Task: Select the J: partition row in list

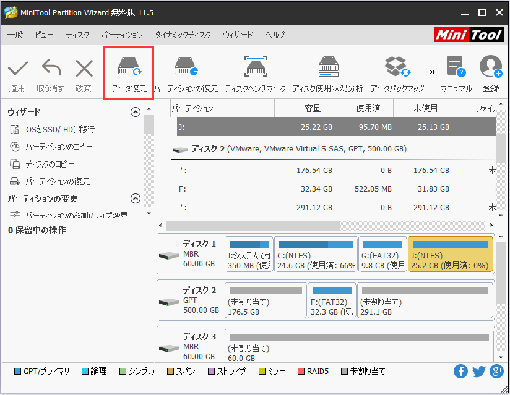Action: point(337,127)
